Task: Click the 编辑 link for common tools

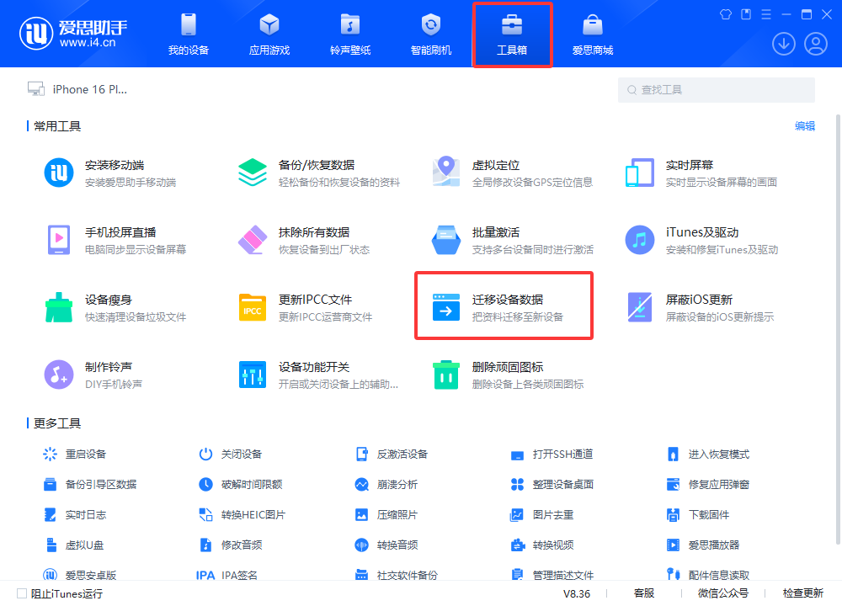Action: pyautogui.click(x=804, y=125)
